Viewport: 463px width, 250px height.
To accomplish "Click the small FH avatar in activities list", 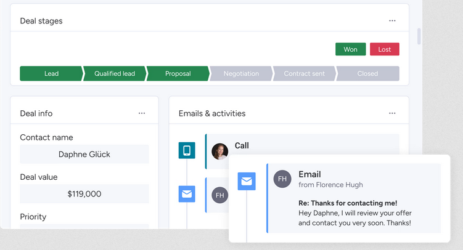I will [x=220, y=195].
